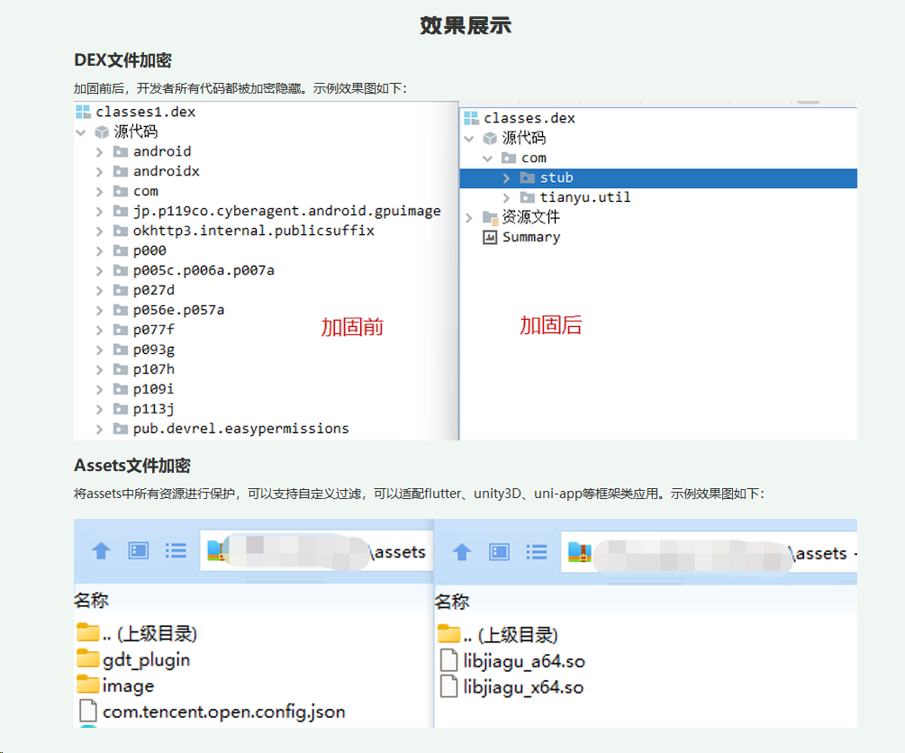Click the androidx folder icon
Screen dimensions: 905x753
(120, 171)
